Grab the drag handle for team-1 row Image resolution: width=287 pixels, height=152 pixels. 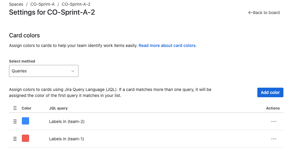click(15, 139)
